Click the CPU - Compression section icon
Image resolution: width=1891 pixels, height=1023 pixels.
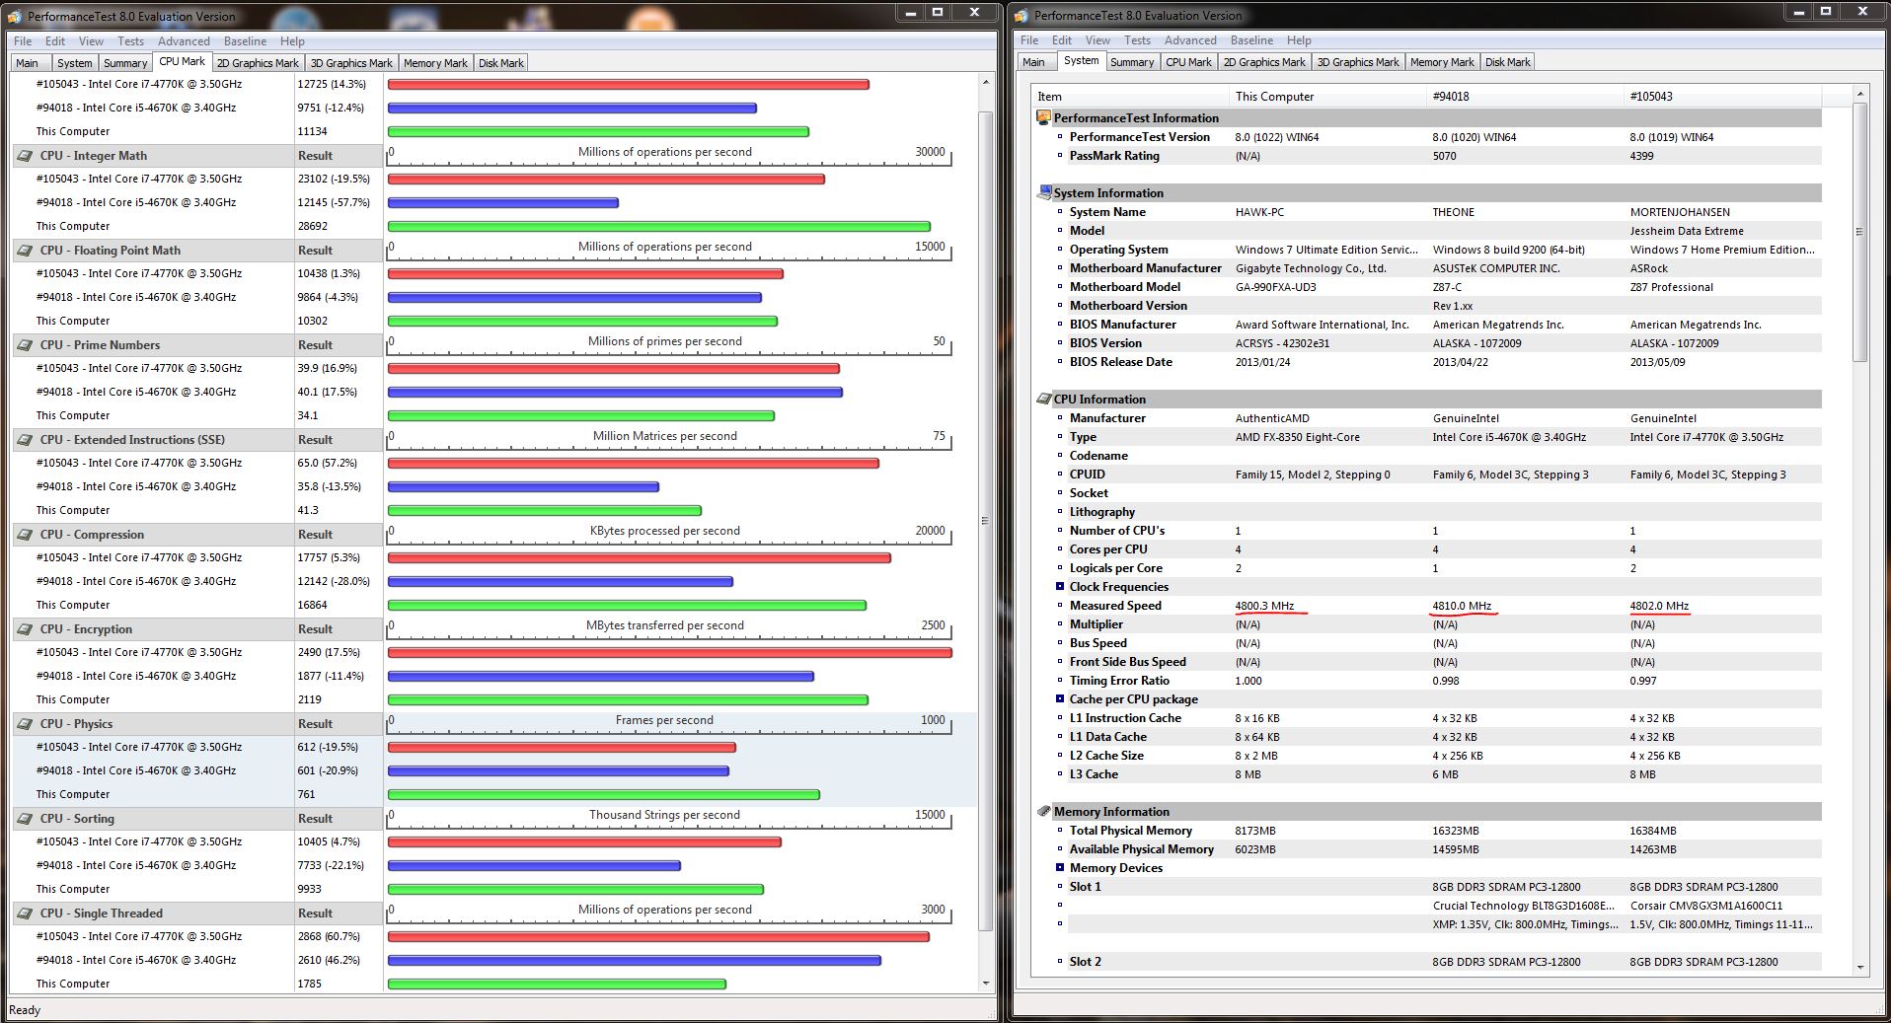click(26, 535)
